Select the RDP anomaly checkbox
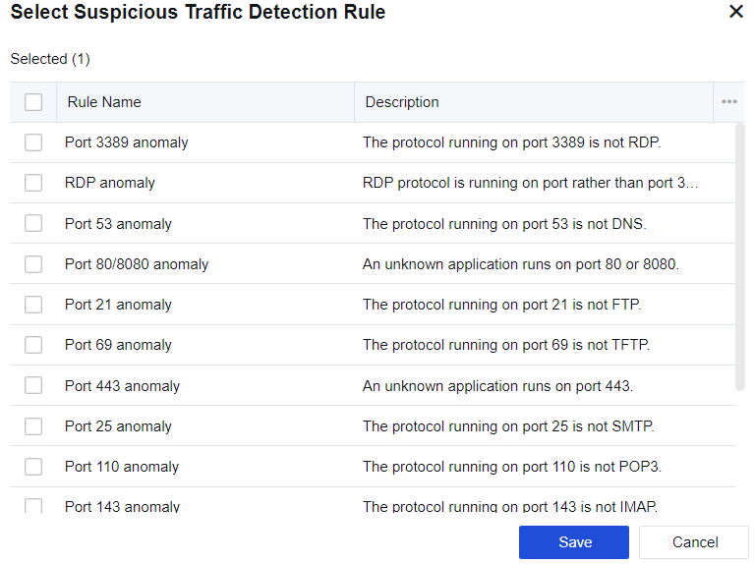754x564 pixels. (33, 183)
